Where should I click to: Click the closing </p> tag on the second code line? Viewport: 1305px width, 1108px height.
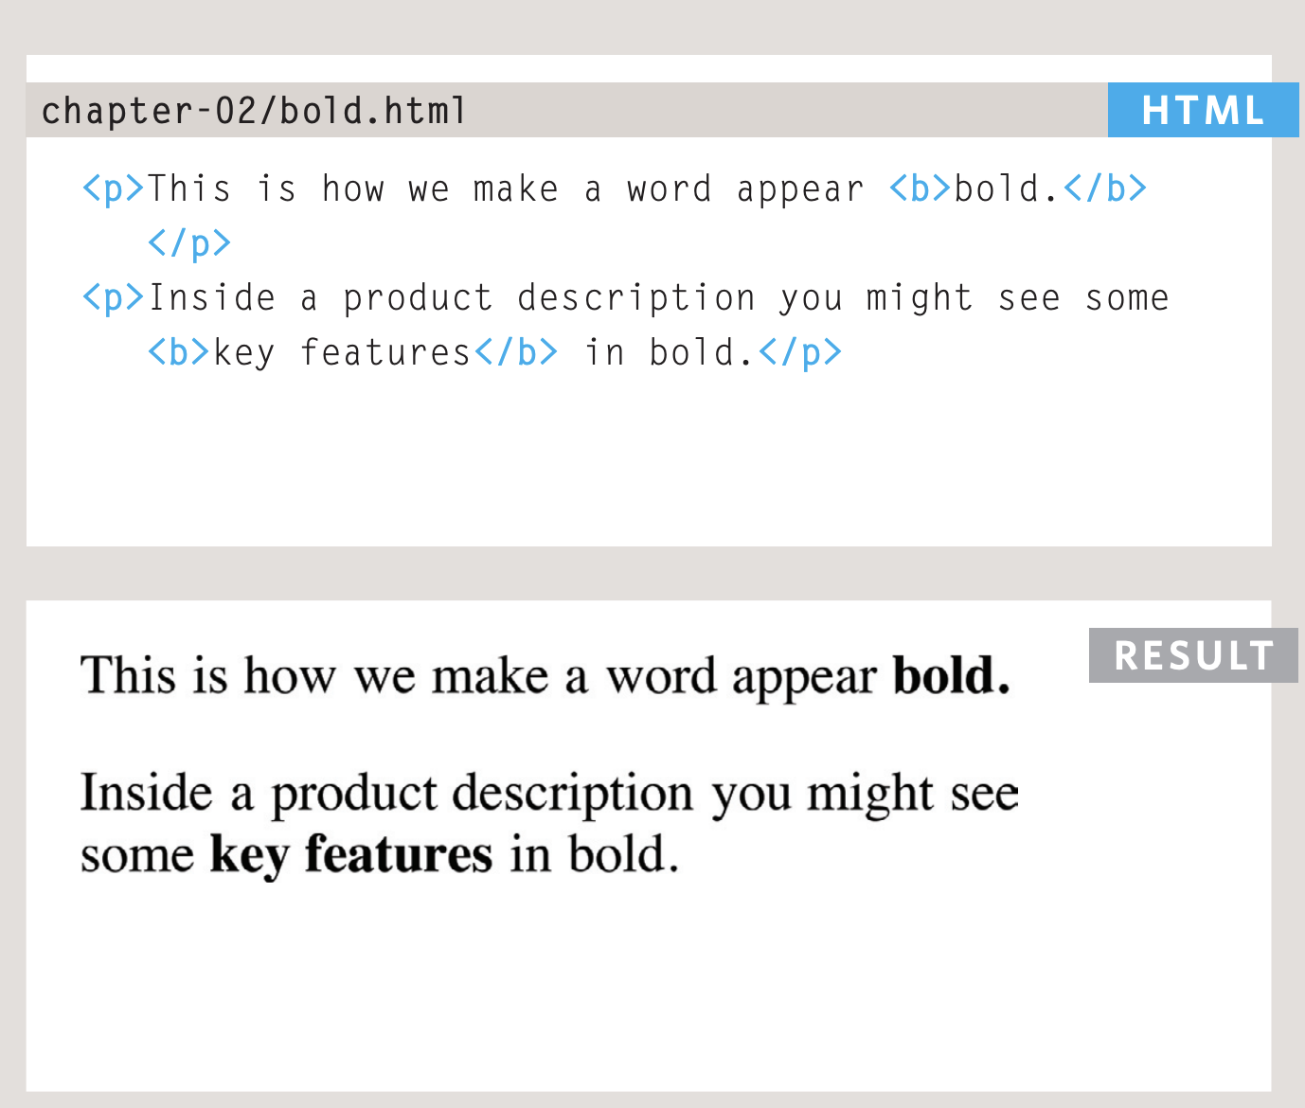click(x=189, y=243)
